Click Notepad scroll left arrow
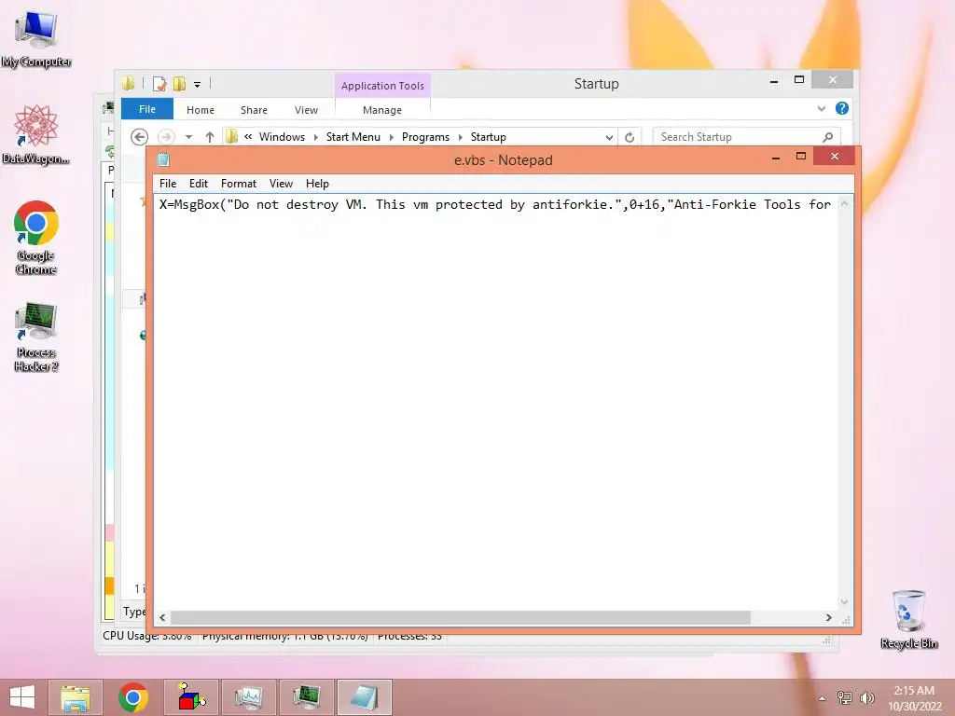Screen dimensions: 955x716 click(x=162, y=617)
